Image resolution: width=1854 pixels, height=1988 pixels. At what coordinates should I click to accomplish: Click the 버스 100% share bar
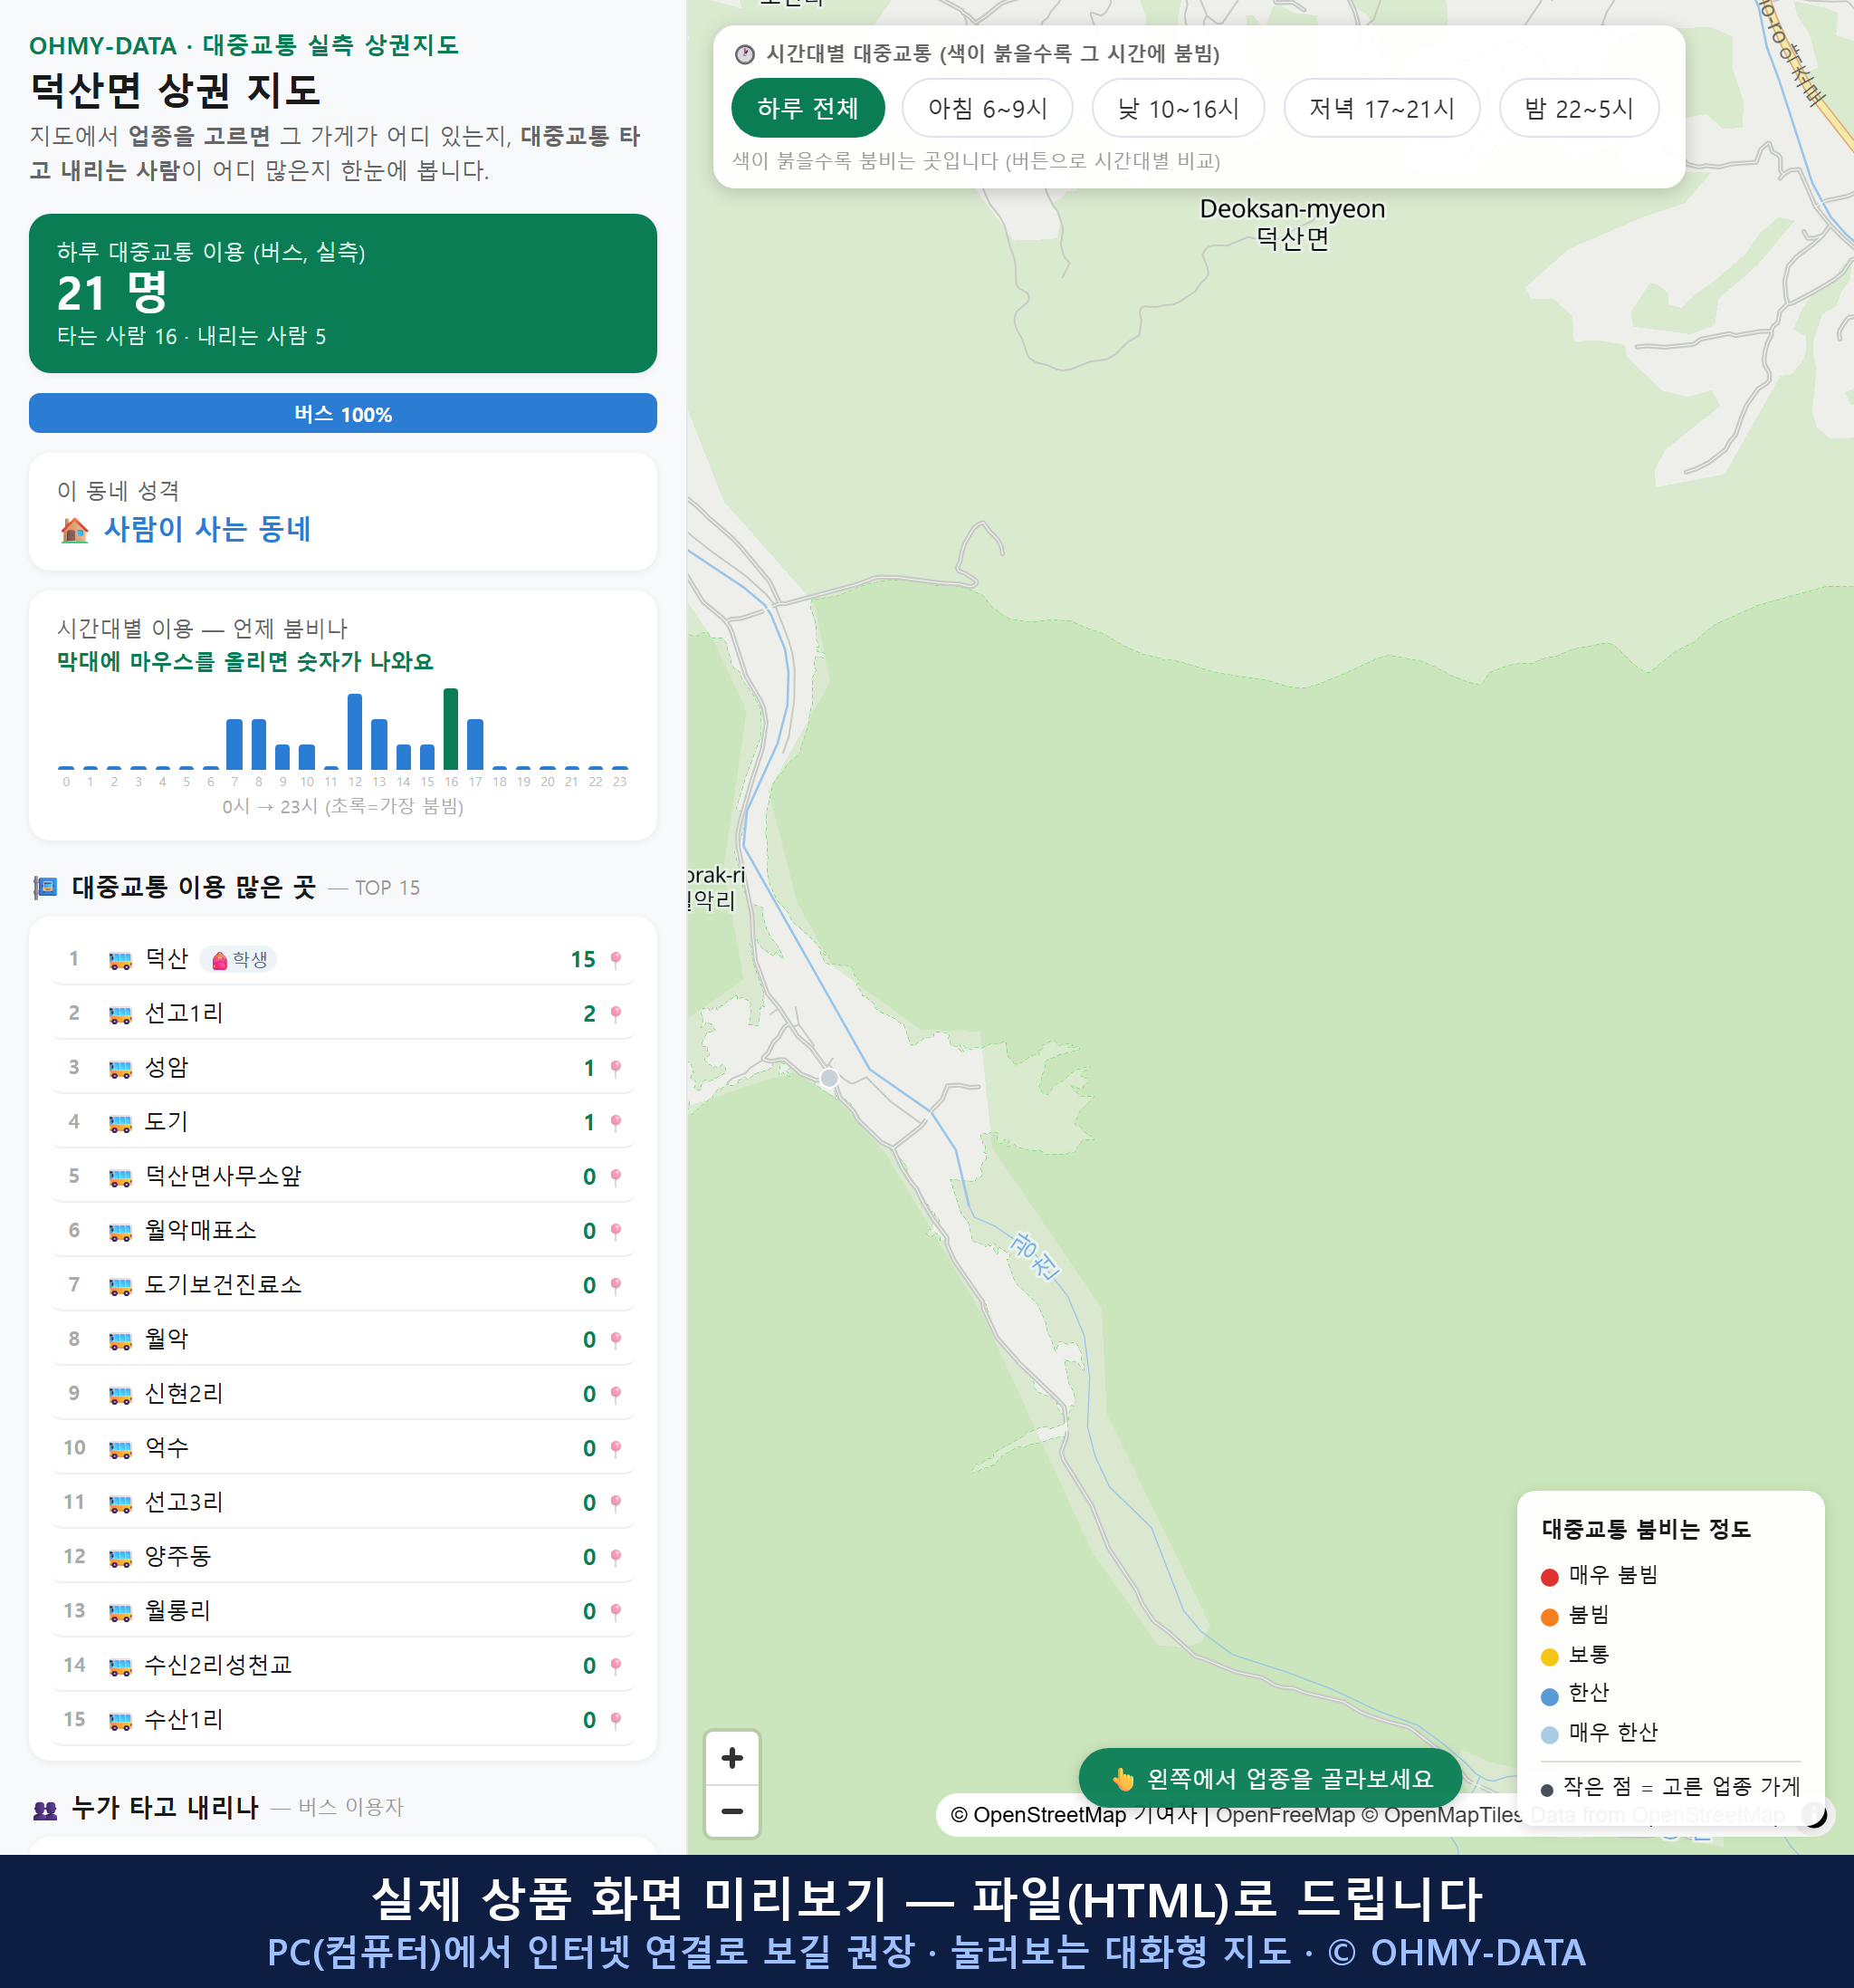click(343, 413)
